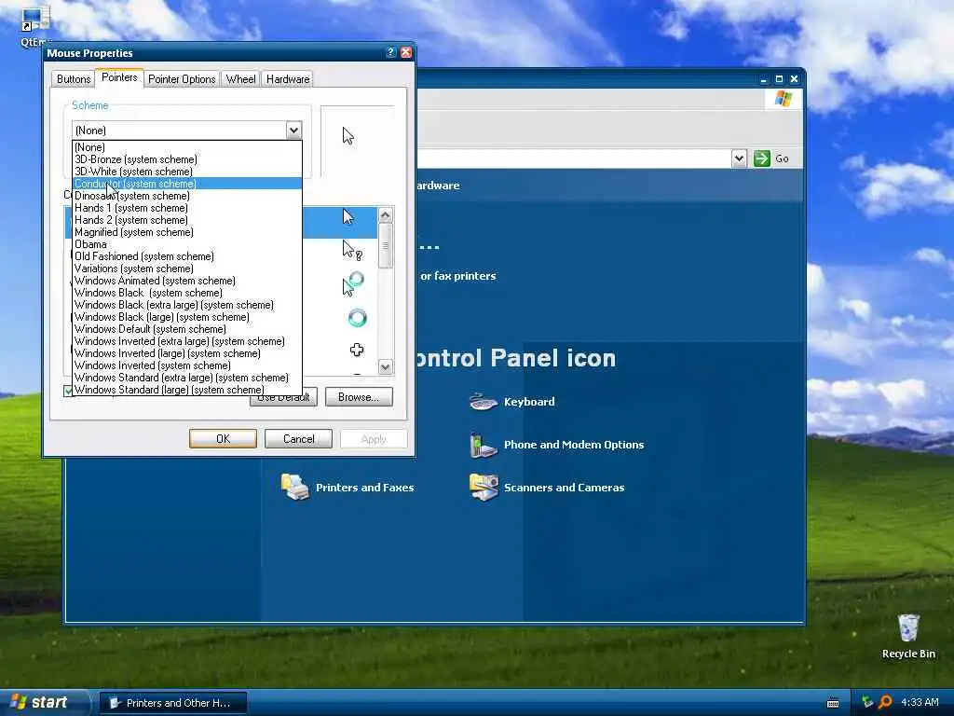Select Windows Inverted (large) scheme
This screenshot has height=716, width=954.
tap(186, 353)
